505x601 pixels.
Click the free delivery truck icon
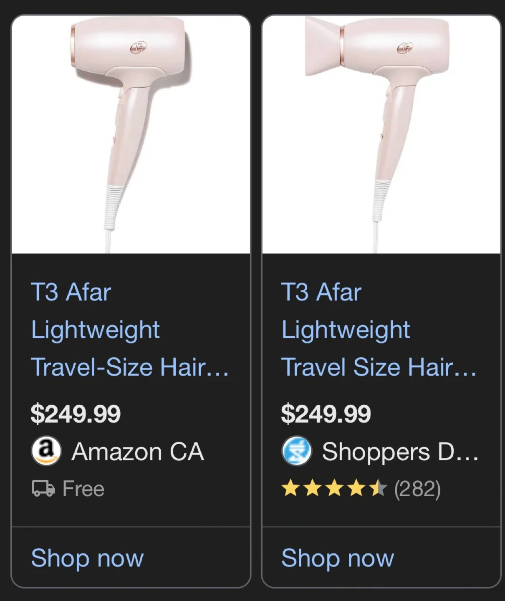click(43, 489)
